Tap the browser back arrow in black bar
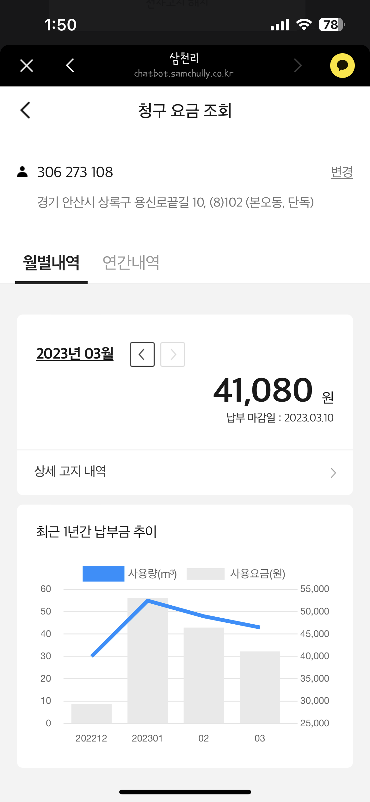This screenshot has height=802, width=370. pyautogui.click(x=70, y=66)
